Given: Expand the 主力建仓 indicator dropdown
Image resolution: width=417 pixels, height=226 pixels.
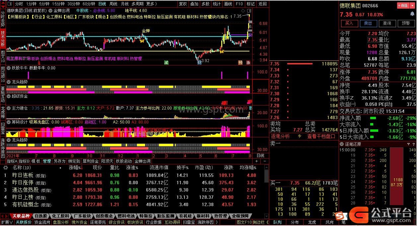Looking at the screenshot, I should 9,108.
